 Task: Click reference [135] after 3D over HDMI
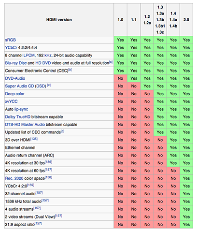point(34,139)
